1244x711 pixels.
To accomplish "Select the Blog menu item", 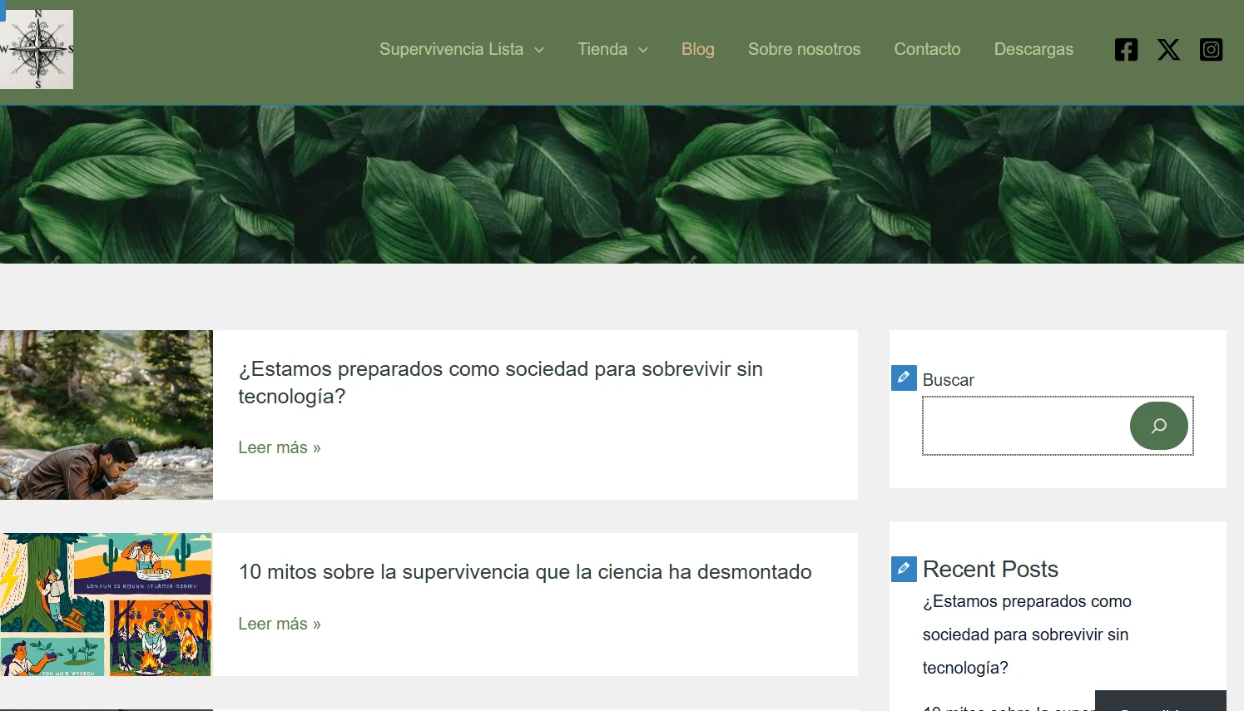I will tap(697, 49).
